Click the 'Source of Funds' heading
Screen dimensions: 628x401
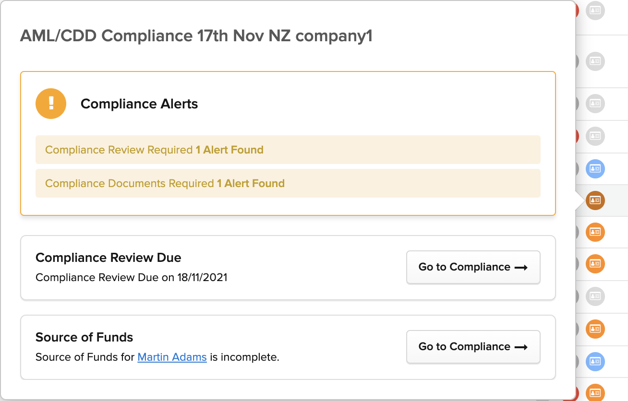[85, 337]
